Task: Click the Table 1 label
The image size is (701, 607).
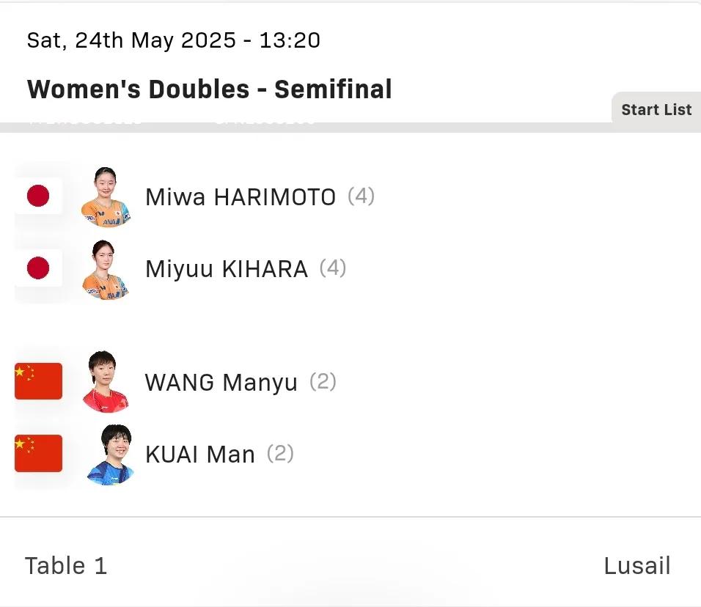Action: (66, 566)
